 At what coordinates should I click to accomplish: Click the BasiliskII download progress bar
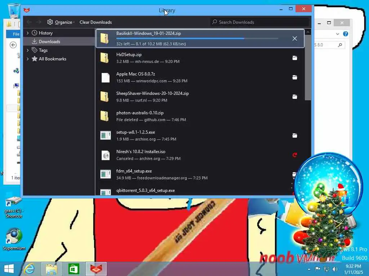pyautogui.click(x=197, y=38)
